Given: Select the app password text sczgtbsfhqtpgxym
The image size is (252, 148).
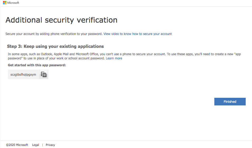Looking at the screenshot, I should pyautogui.click(x=23, y=75).
